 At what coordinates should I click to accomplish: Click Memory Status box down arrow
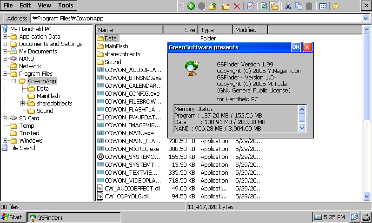(x=302, y=128)
